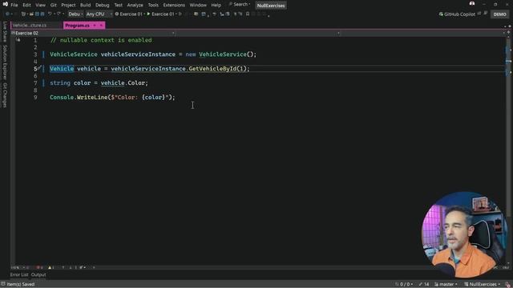The width and height of the screenshot is (513, 288).
Task: Open the Debug configuration dropdown
Action: [x=75, y=14]
